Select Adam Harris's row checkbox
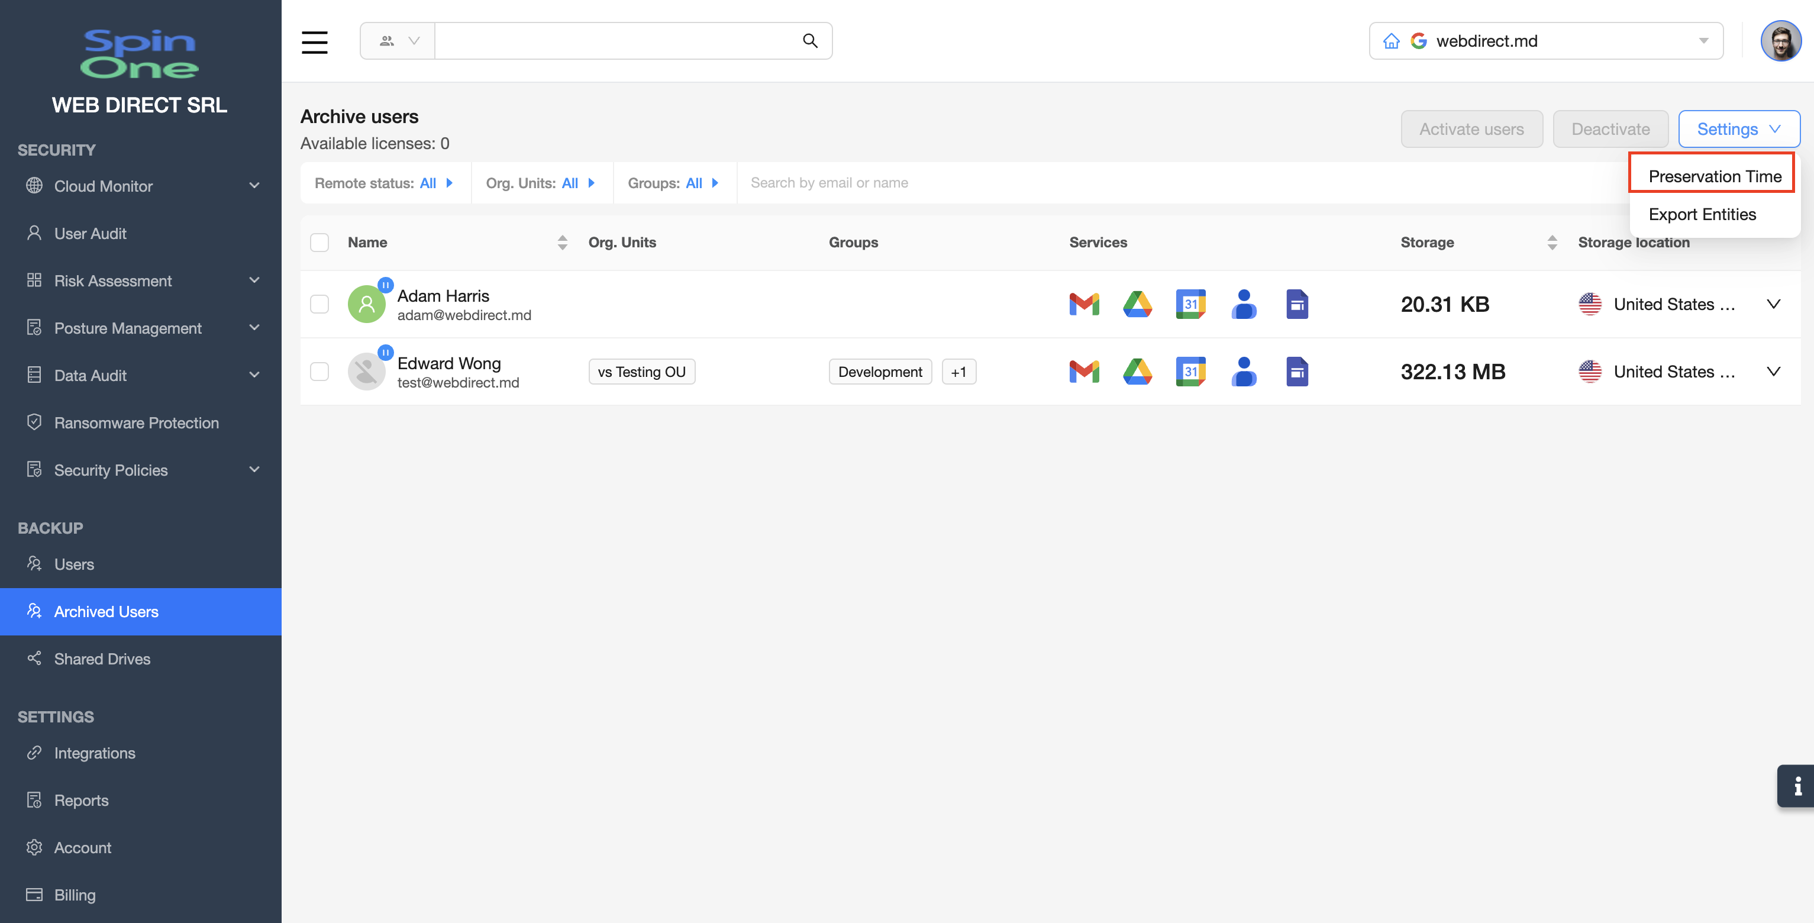The height and width of the screenshot is (923, 1814). 319,304
